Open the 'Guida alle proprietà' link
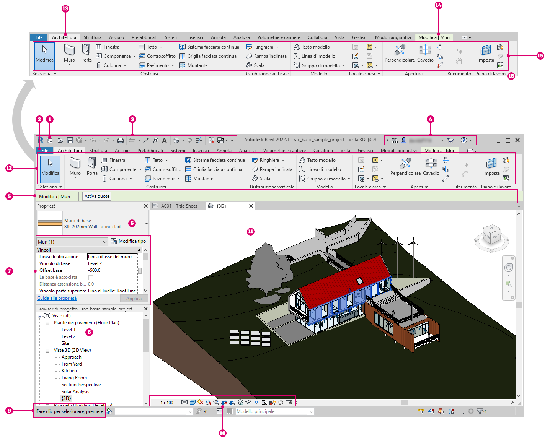This screenshot has height=437, width=545. [x=57, y=298]
